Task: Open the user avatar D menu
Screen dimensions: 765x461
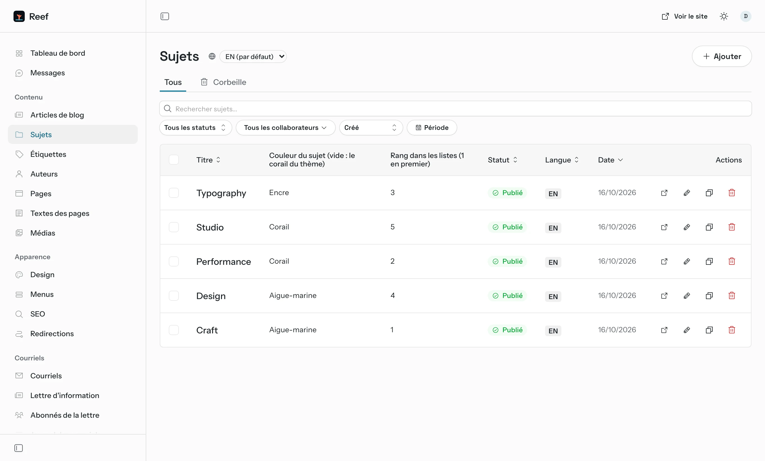Action: click(745, 16)
